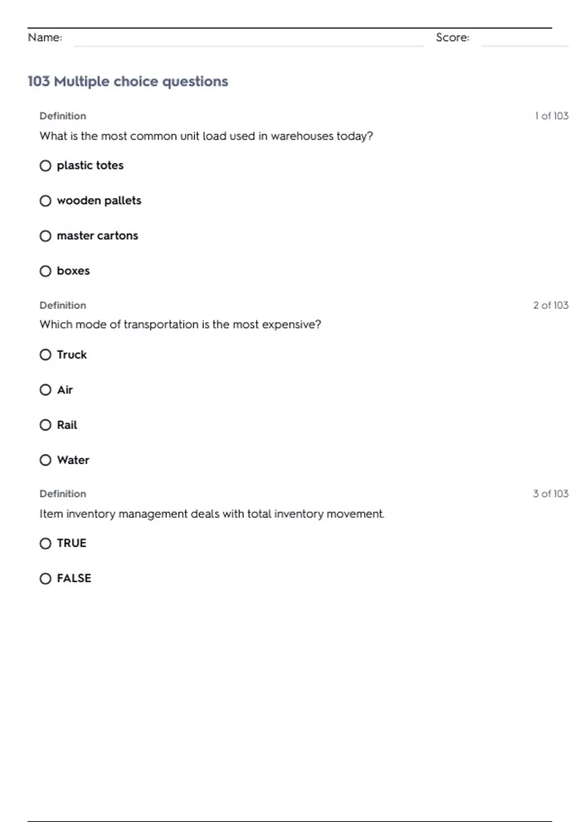The height and width of the screenshot is (822, 580).
Task: Click the Name input line
Action: point(249,39)
